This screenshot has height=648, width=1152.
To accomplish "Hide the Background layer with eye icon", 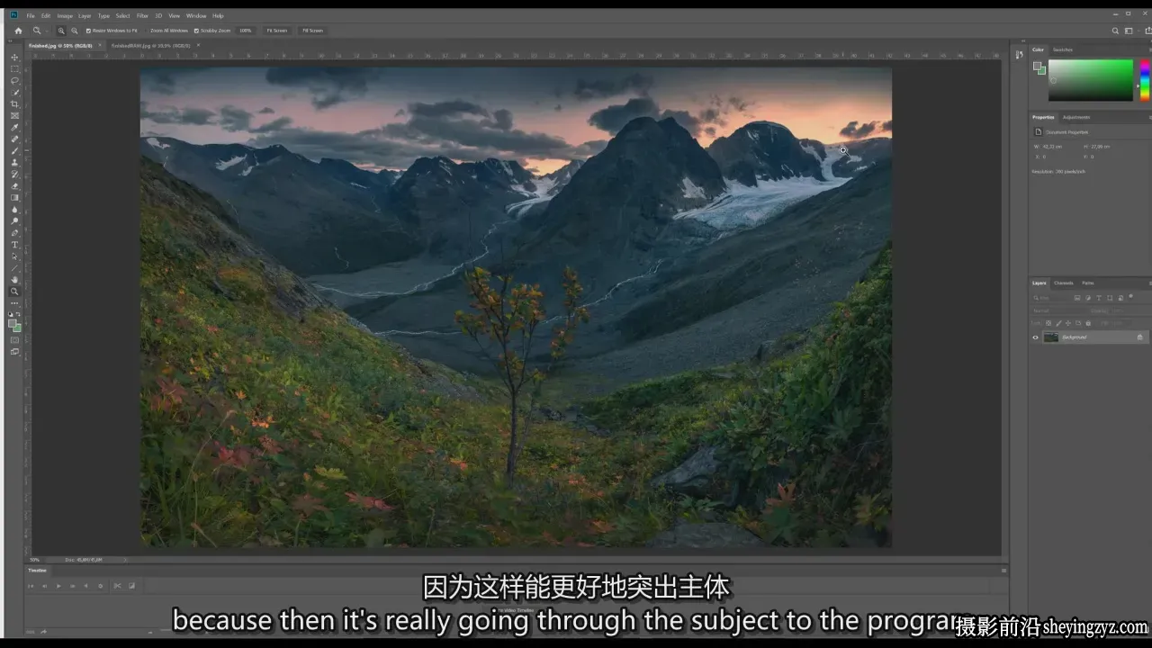I will point(1035,337).
